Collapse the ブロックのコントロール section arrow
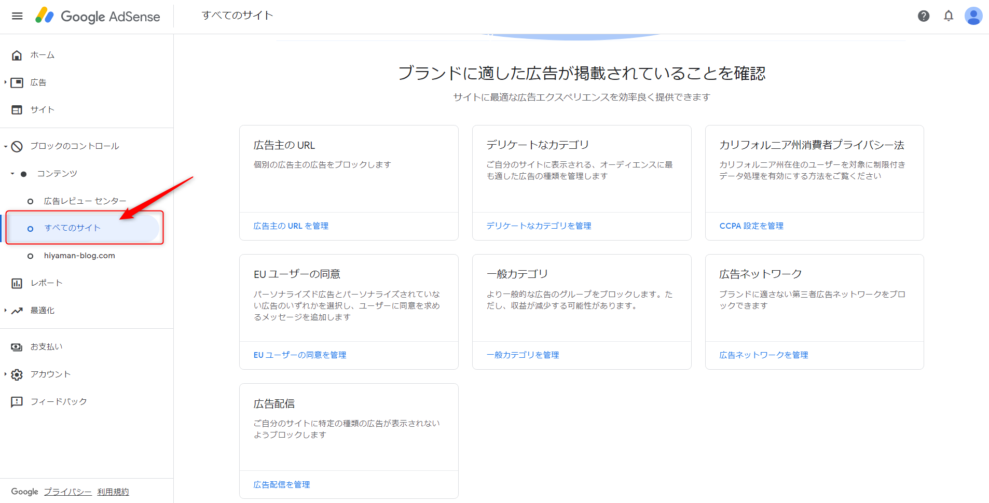This screenshot has width=989, height=503. pos(5,147)
